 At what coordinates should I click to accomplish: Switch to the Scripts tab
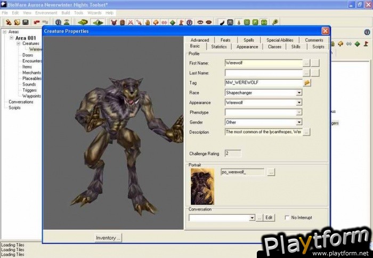318,47
